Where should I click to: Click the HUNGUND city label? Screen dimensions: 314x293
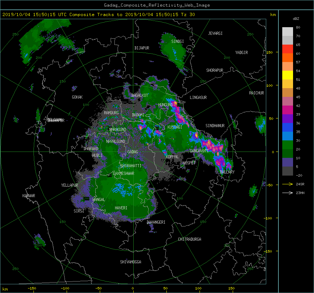pyautogui.click(x=165, y=105)
